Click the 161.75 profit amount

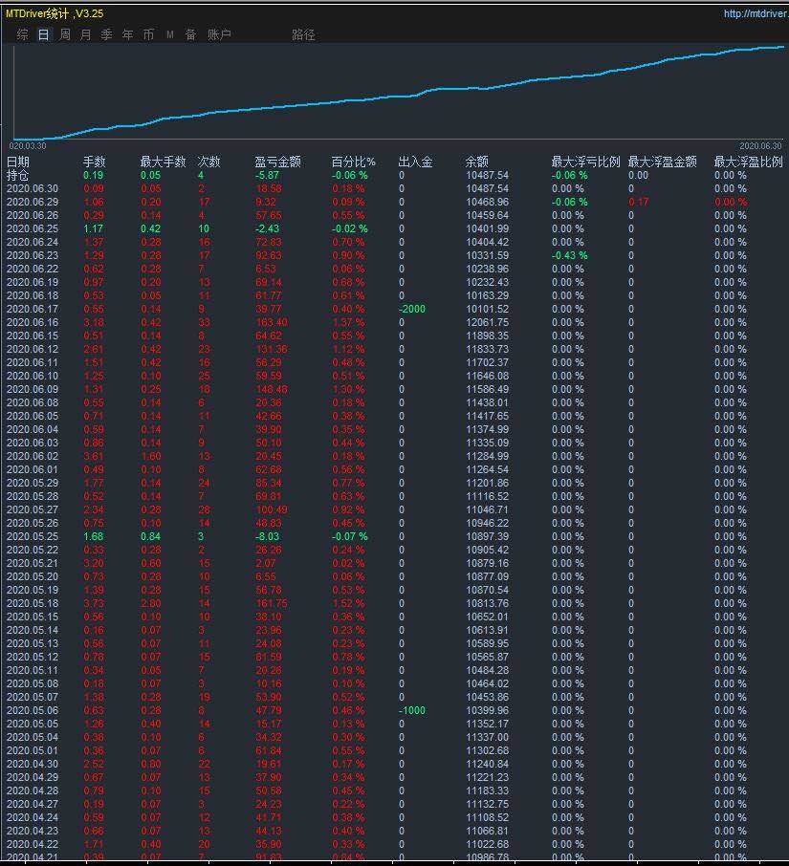[x=272, y=603]
